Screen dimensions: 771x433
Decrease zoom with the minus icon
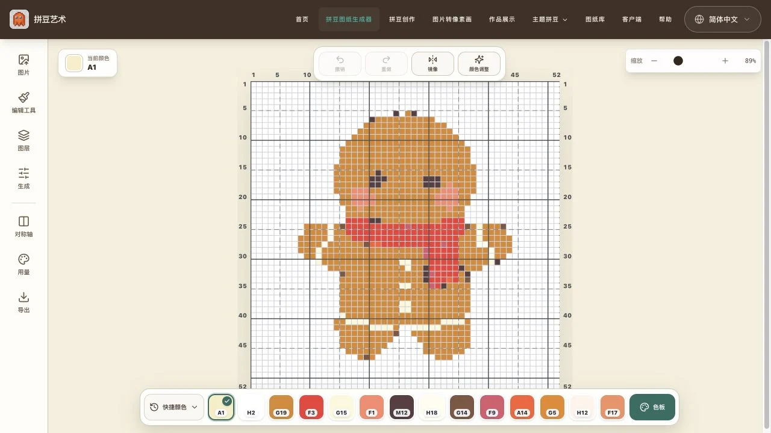pyautogui.click(x=654, y=61)
